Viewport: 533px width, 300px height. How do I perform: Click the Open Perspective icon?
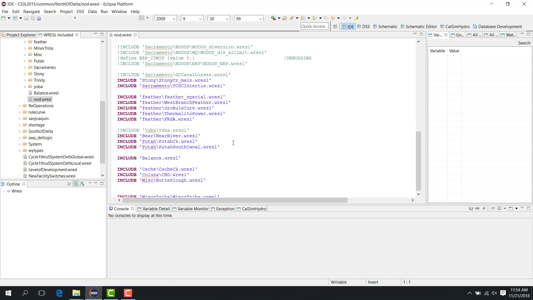point(335,27)
